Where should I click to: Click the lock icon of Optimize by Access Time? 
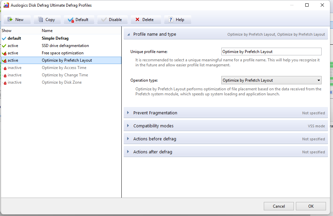(5, 68)
